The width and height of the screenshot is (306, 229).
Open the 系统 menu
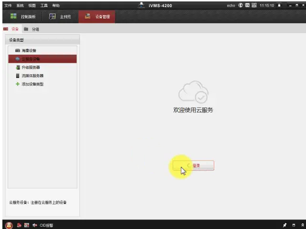point(20,5)
